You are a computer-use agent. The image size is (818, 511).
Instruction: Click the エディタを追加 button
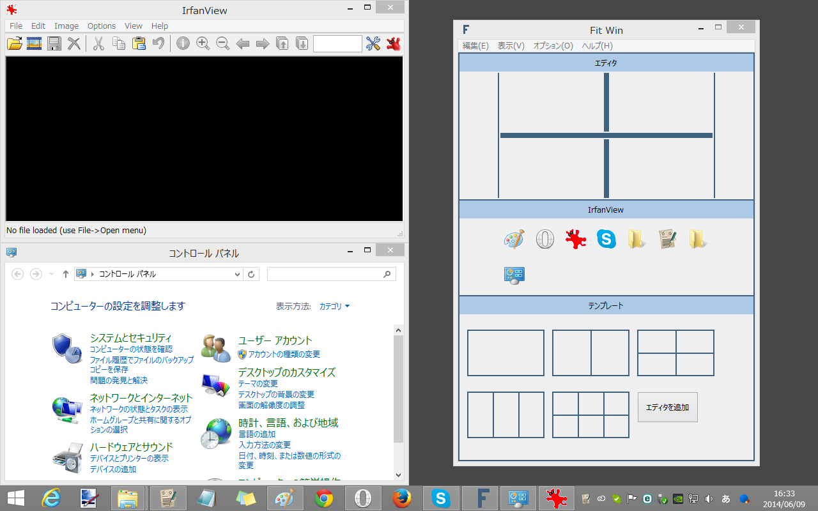668,407
